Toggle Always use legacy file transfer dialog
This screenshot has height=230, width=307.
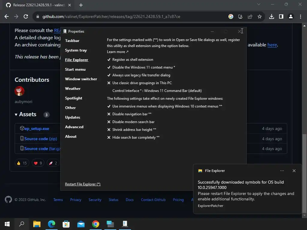click(139, 75)
